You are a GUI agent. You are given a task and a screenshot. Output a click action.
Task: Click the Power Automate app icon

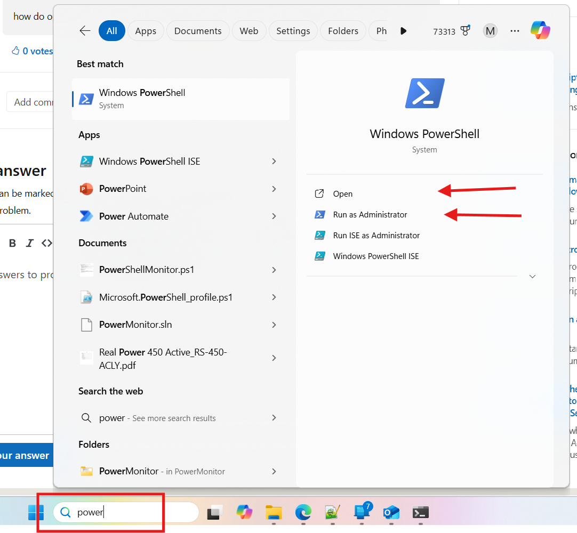(x=86, y=216)
